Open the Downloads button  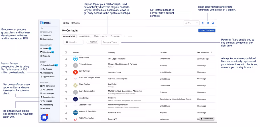207,119
